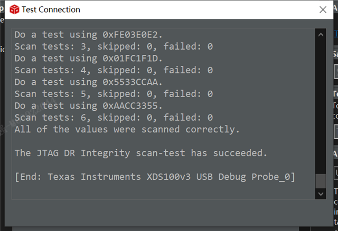Click the scrollbar track above the thumb
This screenshot has width=338, height=231.
(x=321, y=105)
